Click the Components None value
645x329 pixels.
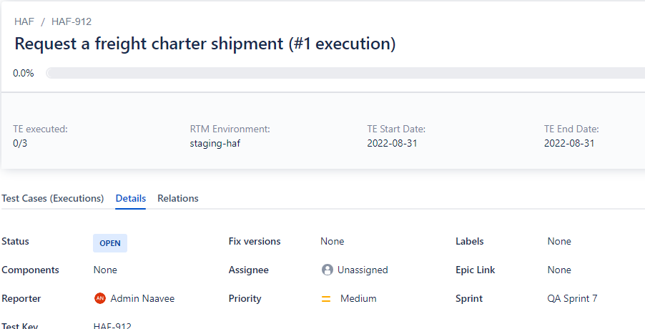[x=105, y=270]
